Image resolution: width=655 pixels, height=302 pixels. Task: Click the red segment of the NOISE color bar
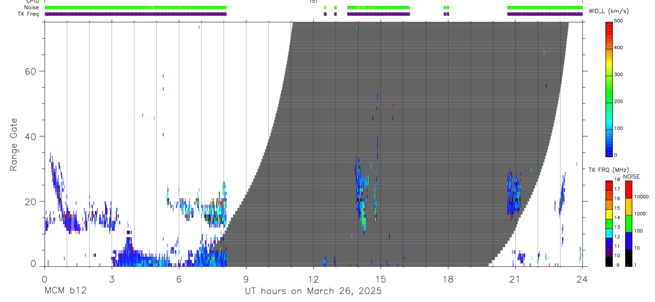coord(629,189)
